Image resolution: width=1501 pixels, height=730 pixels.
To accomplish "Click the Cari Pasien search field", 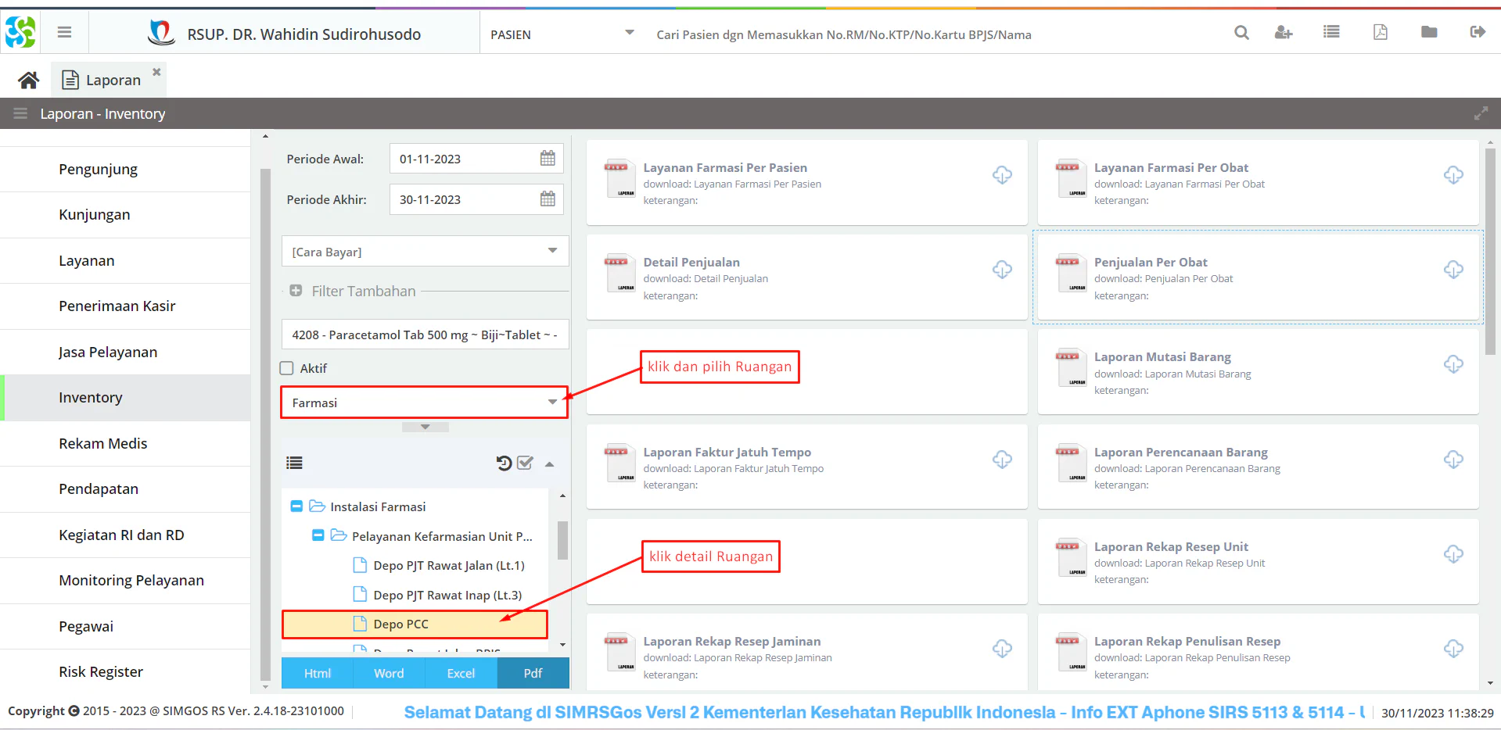I will [x=931, y=34].
